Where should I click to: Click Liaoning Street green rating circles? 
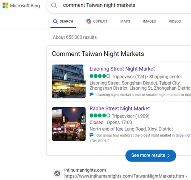[x=100, y=76]
